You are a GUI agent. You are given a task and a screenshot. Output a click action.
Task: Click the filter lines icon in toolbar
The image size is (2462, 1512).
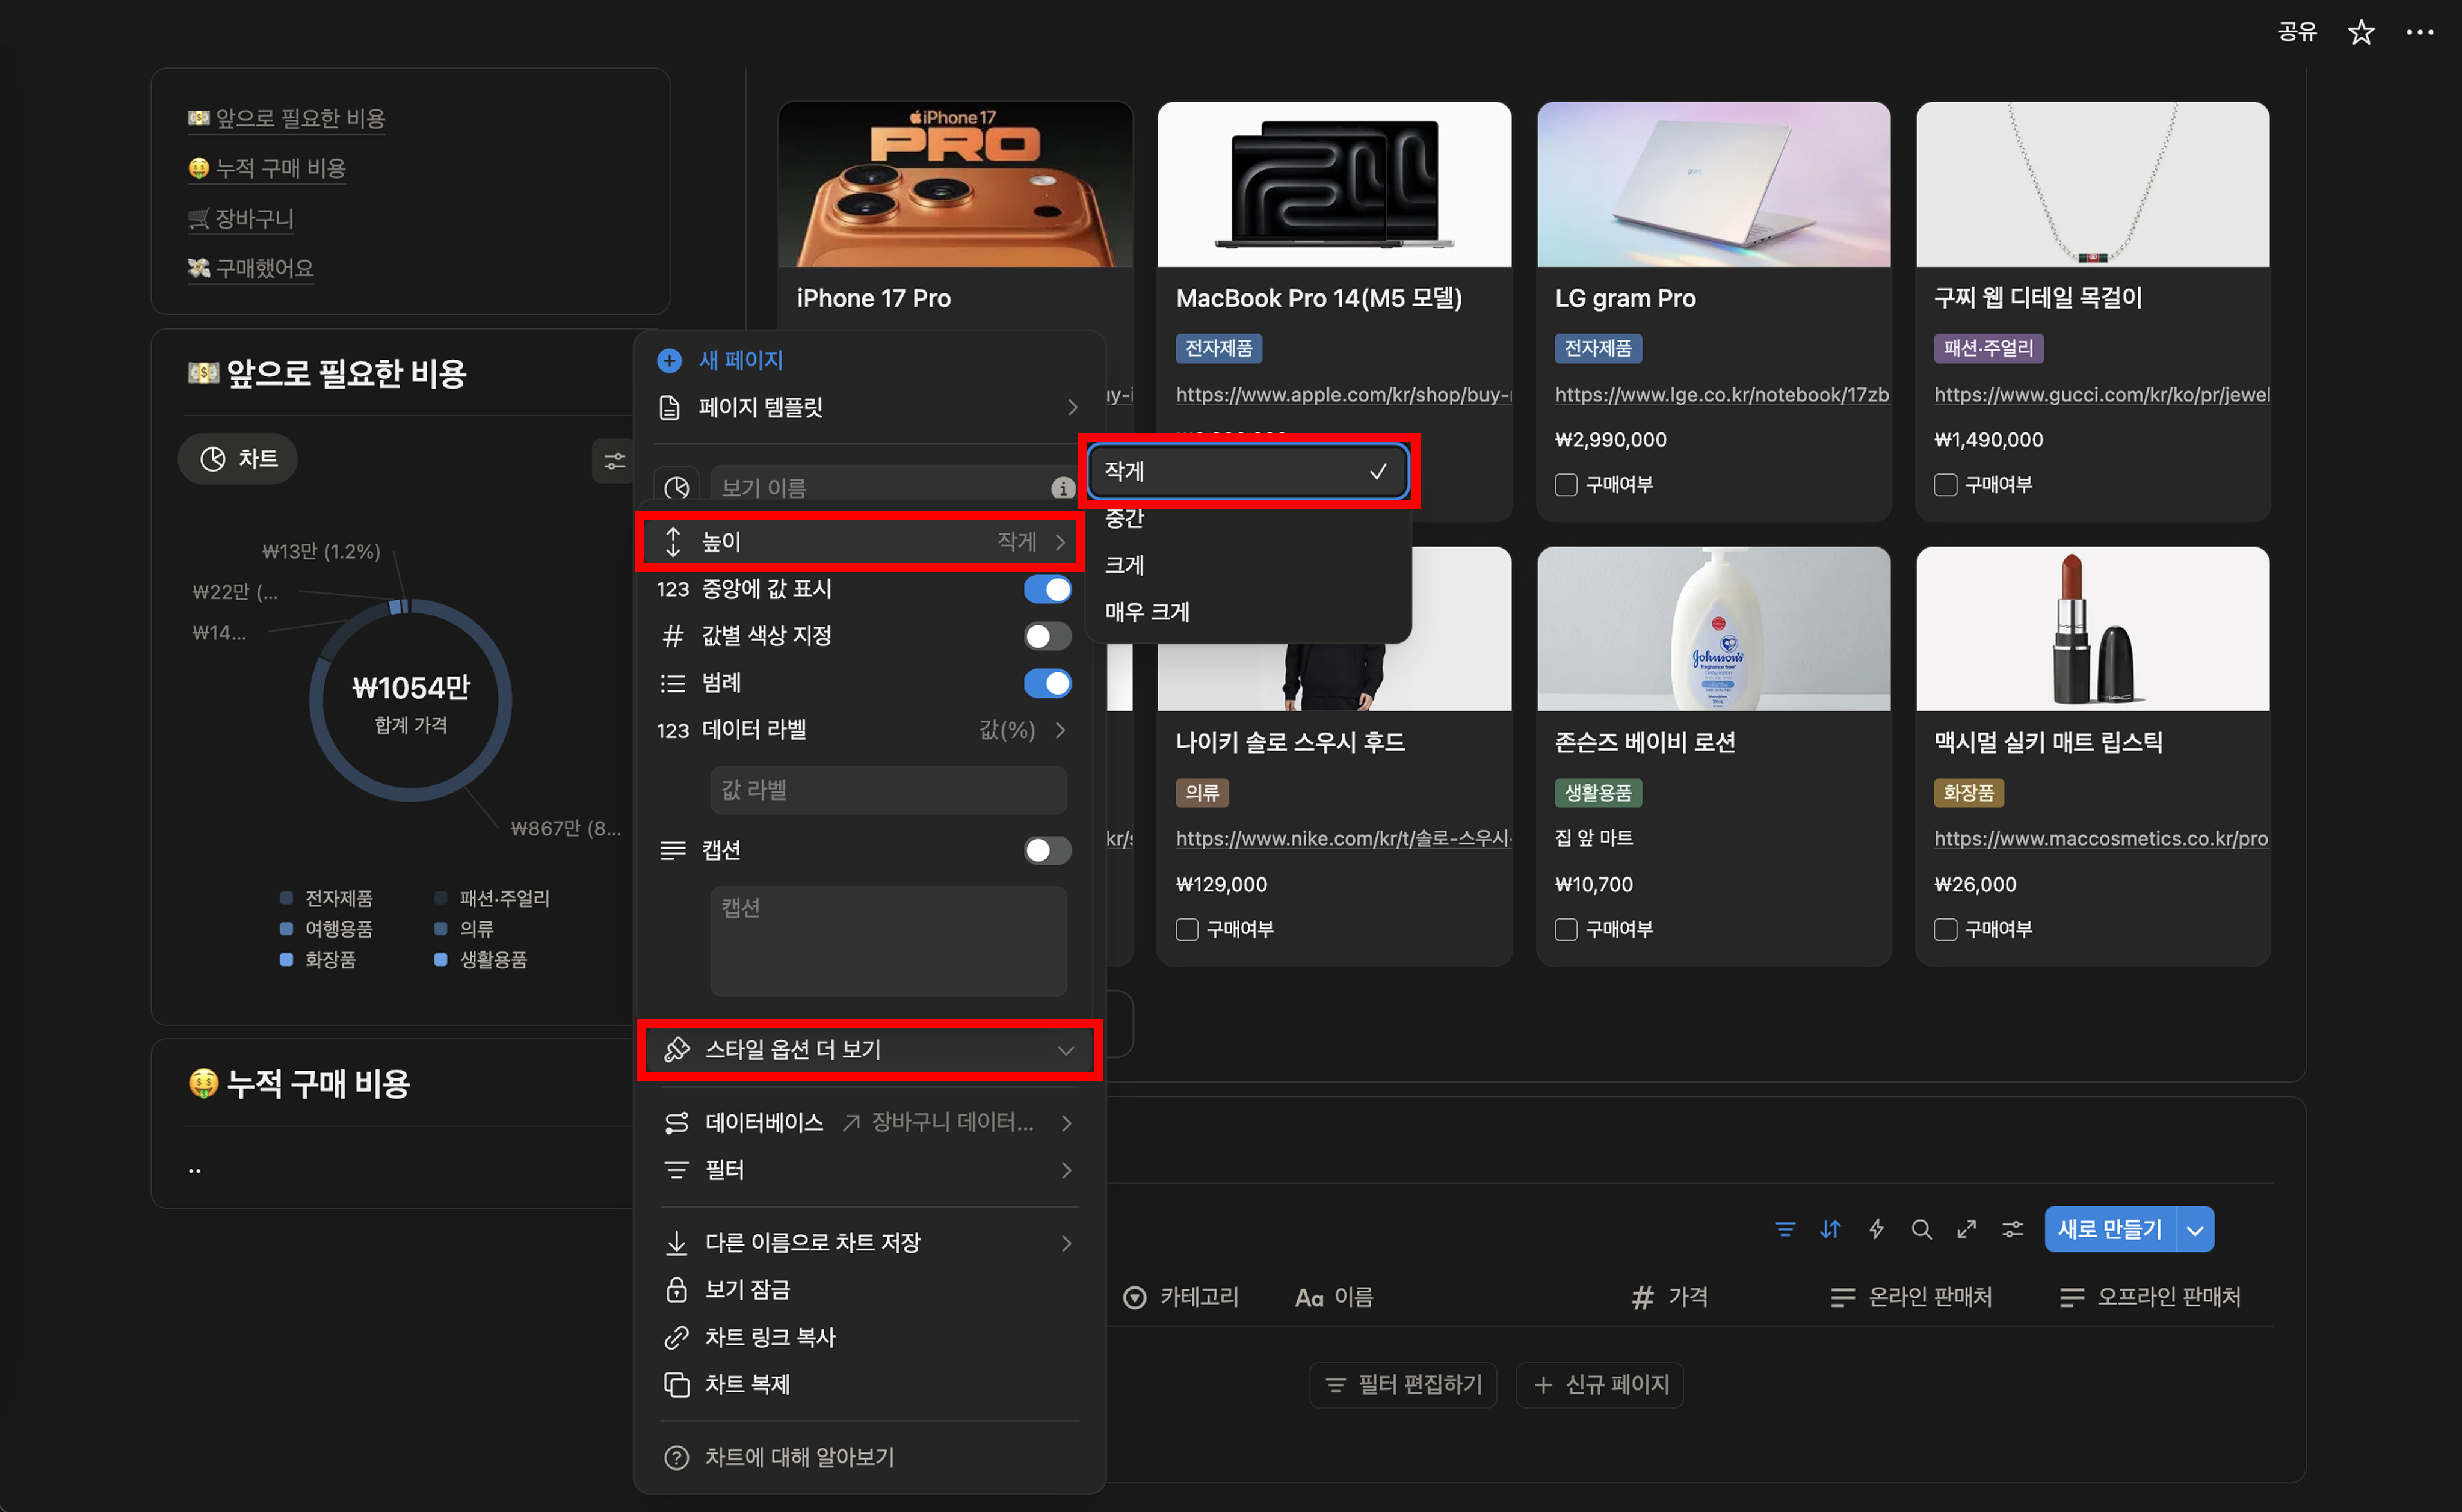(x=1785, y=1230)
